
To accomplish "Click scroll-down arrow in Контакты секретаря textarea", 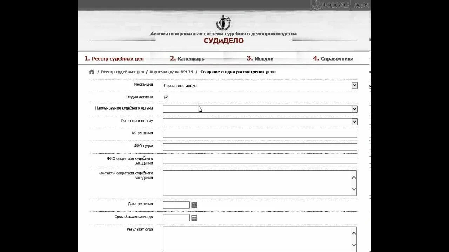I will point(354,189).
